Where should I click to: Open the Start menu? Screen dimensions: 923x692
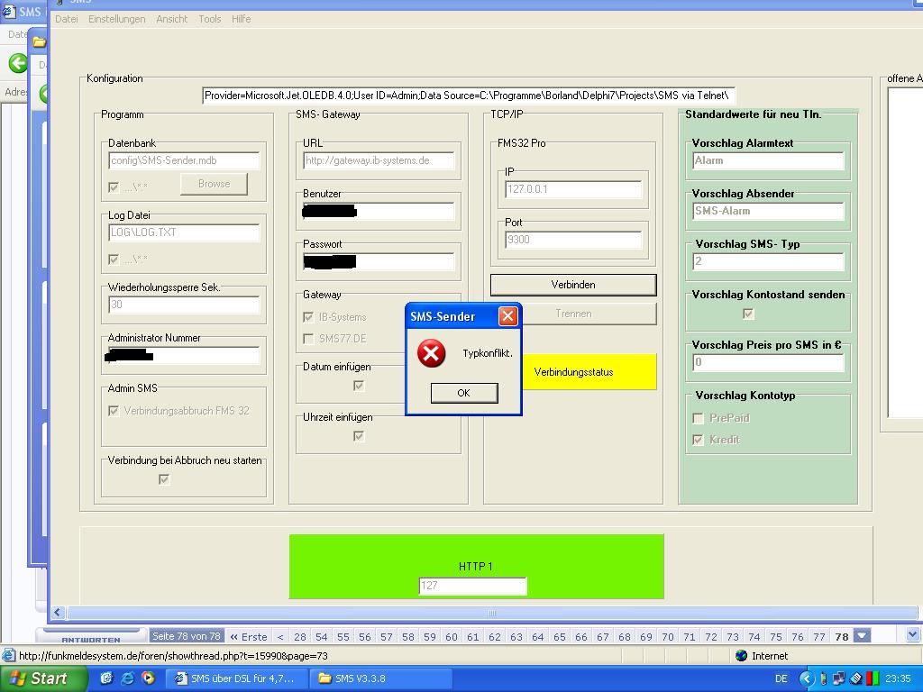click(38, 678)
